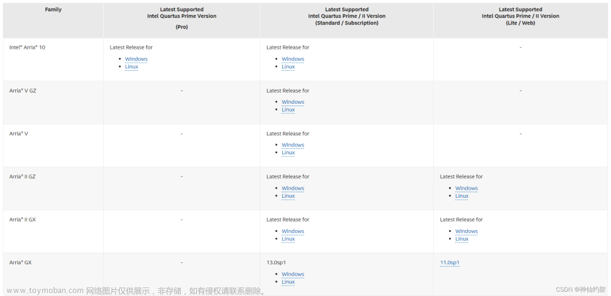Screen dimensions: 611x296
Task: Open the 11.0sp1 version link
Action: tap(450, 263)
